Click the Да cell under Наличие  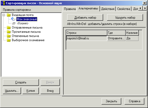tap(132, 38)
